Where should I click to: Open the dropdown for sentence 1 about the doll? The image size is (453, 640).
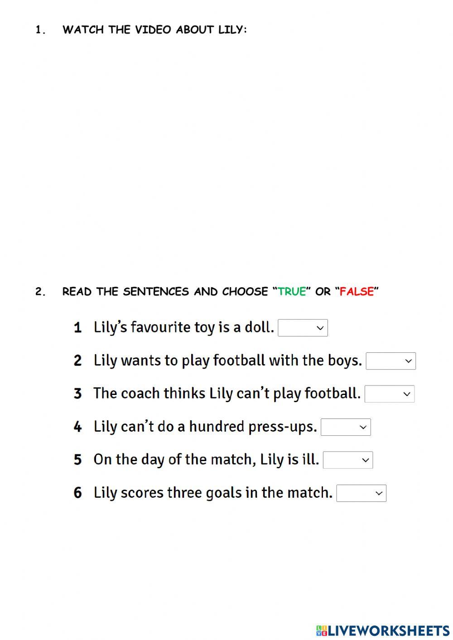pos(303,328)
